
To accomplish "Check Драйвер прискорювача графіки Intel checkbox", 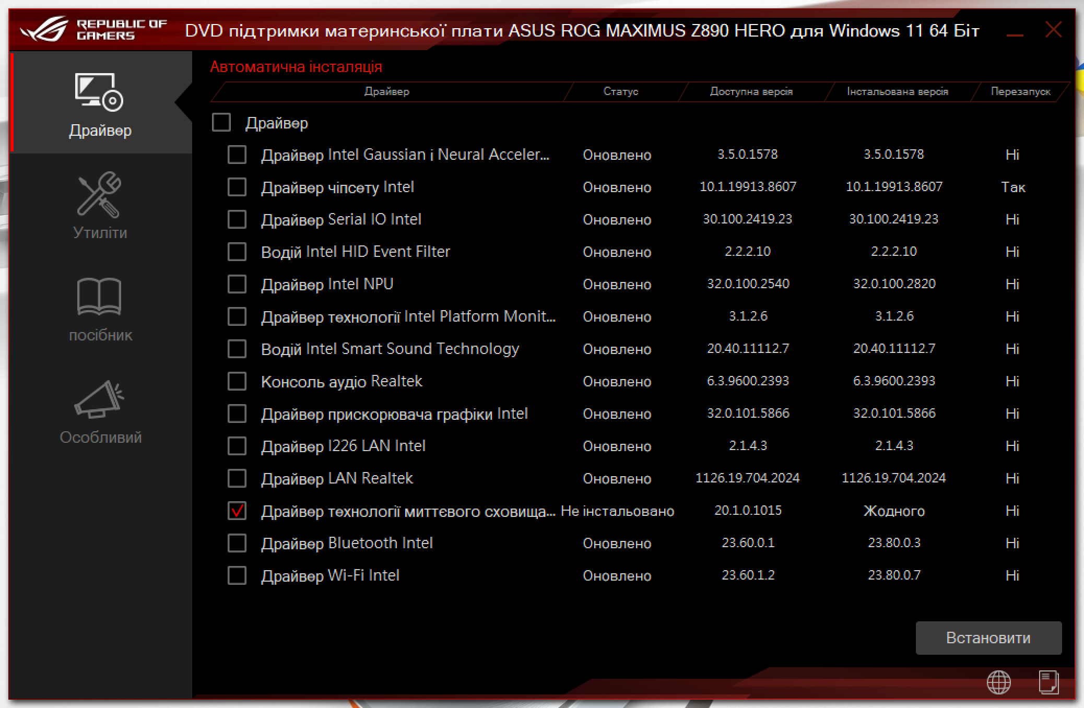I will (x=237, y=414).
